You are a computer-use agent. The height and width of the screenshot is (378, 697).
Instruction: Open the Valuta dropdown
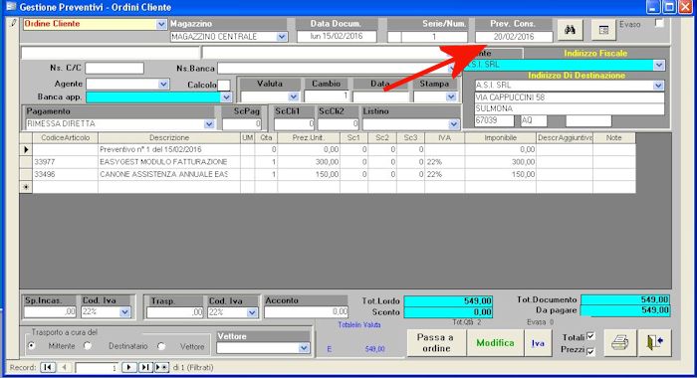click(294, 96)
